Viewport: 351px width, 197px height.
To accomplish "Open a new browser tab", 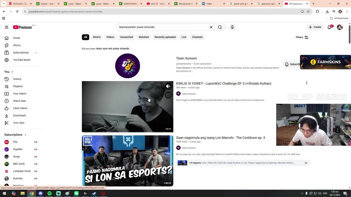I will coord(313,4).
